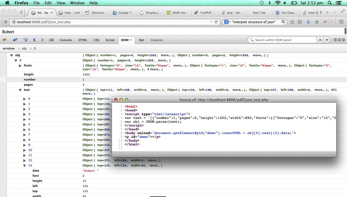This screenshot has width=347, height=197.
Task: Activate the element inspector pointer icon
Action: tap(25, 40)
